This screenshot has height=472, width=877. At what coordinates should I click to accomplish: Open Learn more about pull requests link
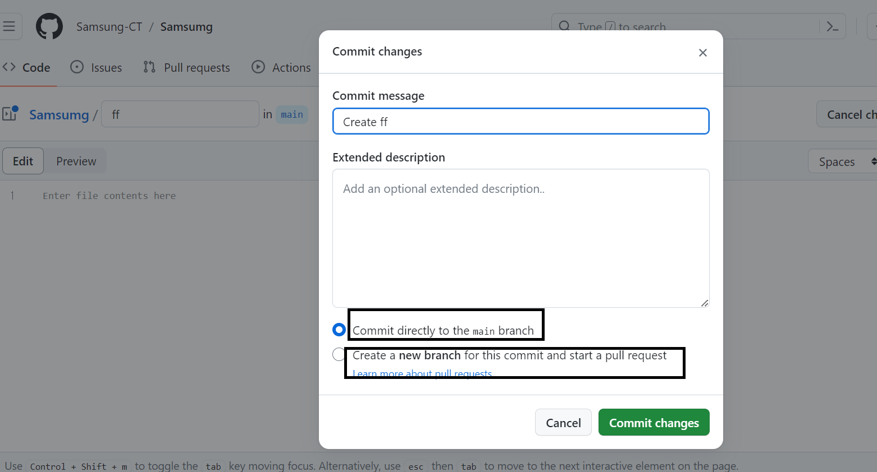[422, 374]
